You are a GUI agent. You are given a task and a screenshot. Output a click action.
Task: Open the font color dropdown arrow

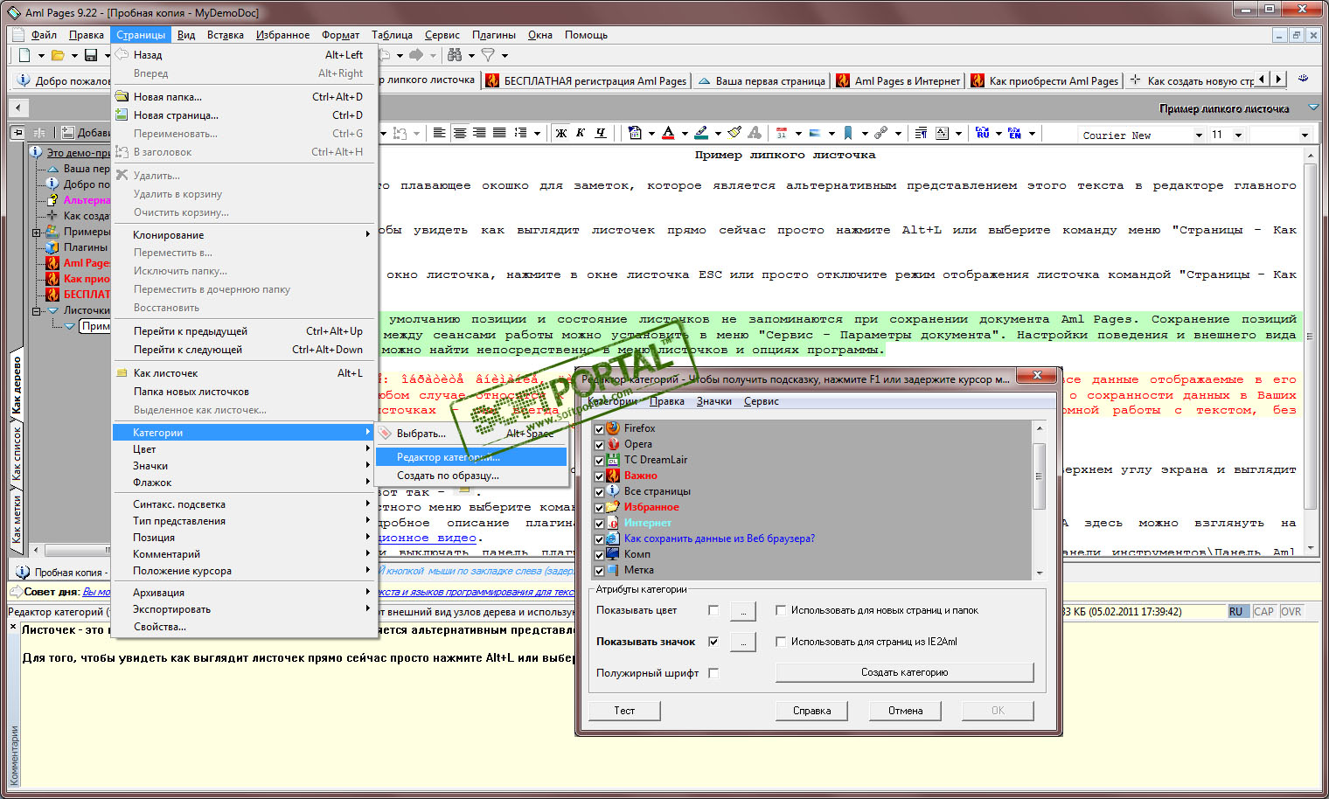pos(685,133)
